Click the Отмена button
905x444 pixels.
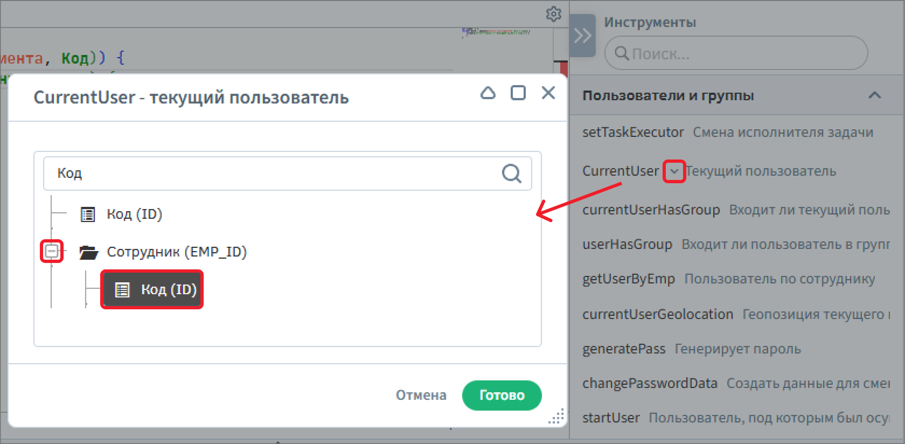421,396
